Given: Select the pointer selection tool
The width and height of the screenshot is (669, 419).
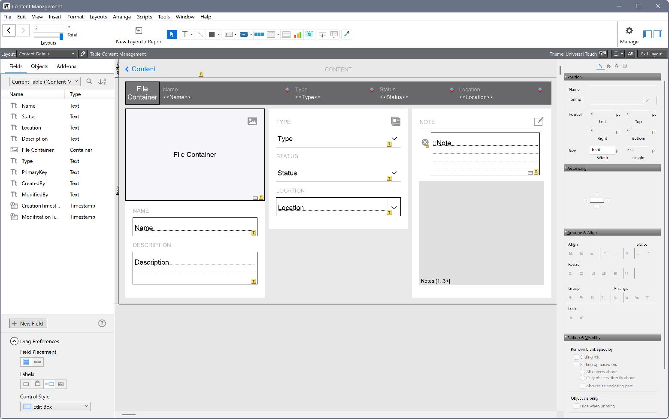Looking at the screenshot, I should click(x=172, y=34).
